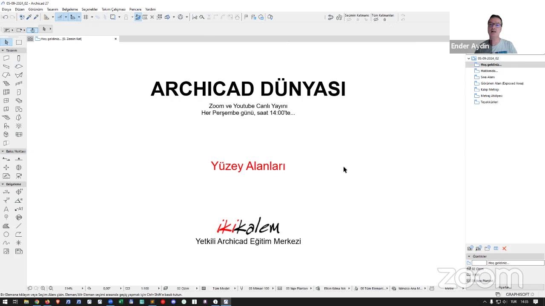Select the Arrow selection tool
545x306 pixels.
[x=6, y=42]
